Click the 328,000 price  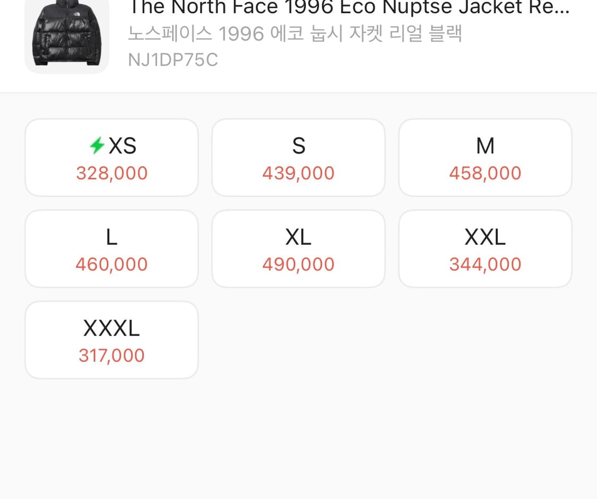111,174
